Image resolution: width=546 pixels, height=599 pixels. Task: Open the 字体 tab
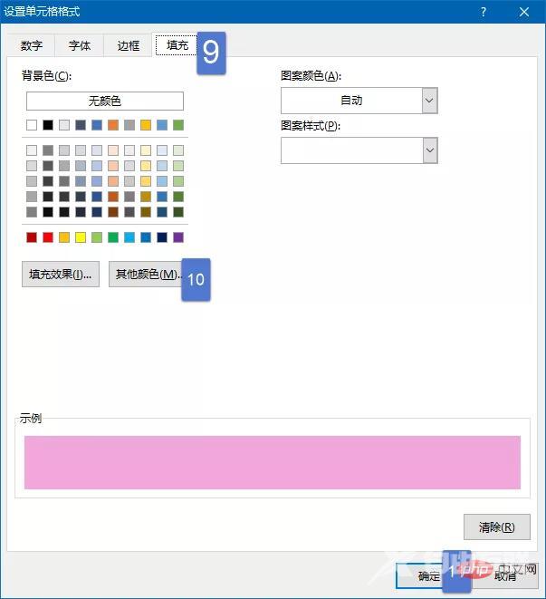[x=80, y=45]
